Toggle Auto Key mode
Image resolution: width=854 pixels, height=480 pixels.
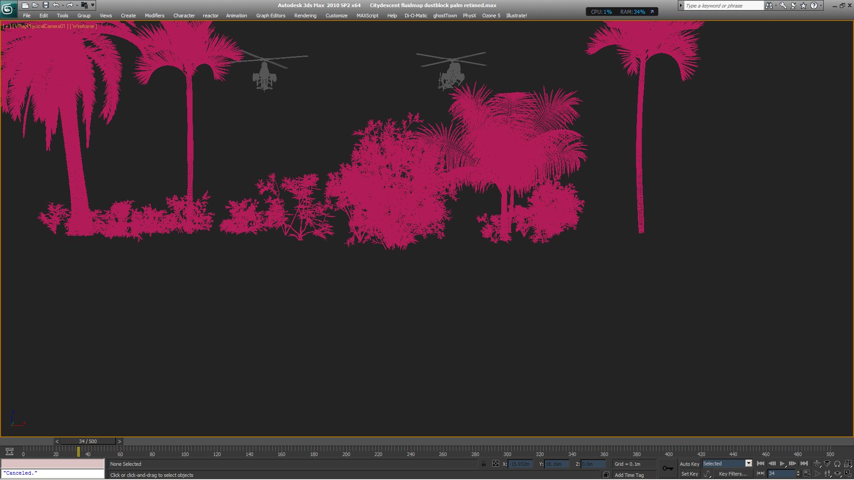[x=689, y=464]
